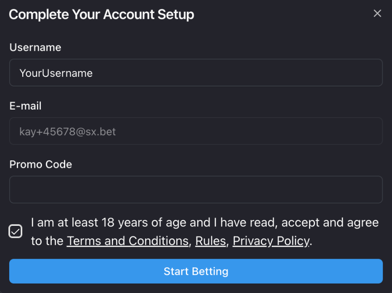Screen dimensions: 392x293
Task: Click the Promo Code field label
Action: coord(41,164)
